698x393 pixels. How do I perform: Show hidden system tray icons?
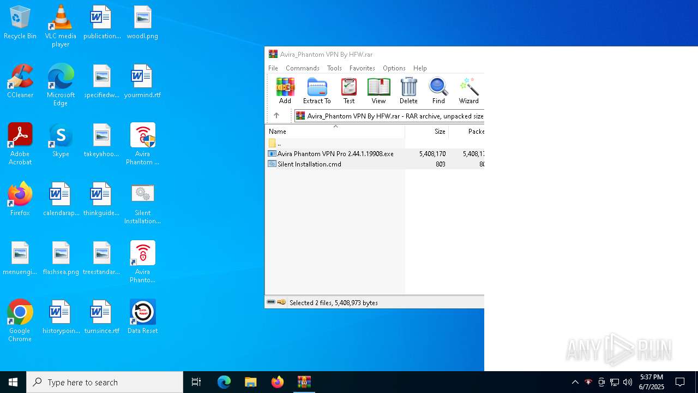(575, 382)
